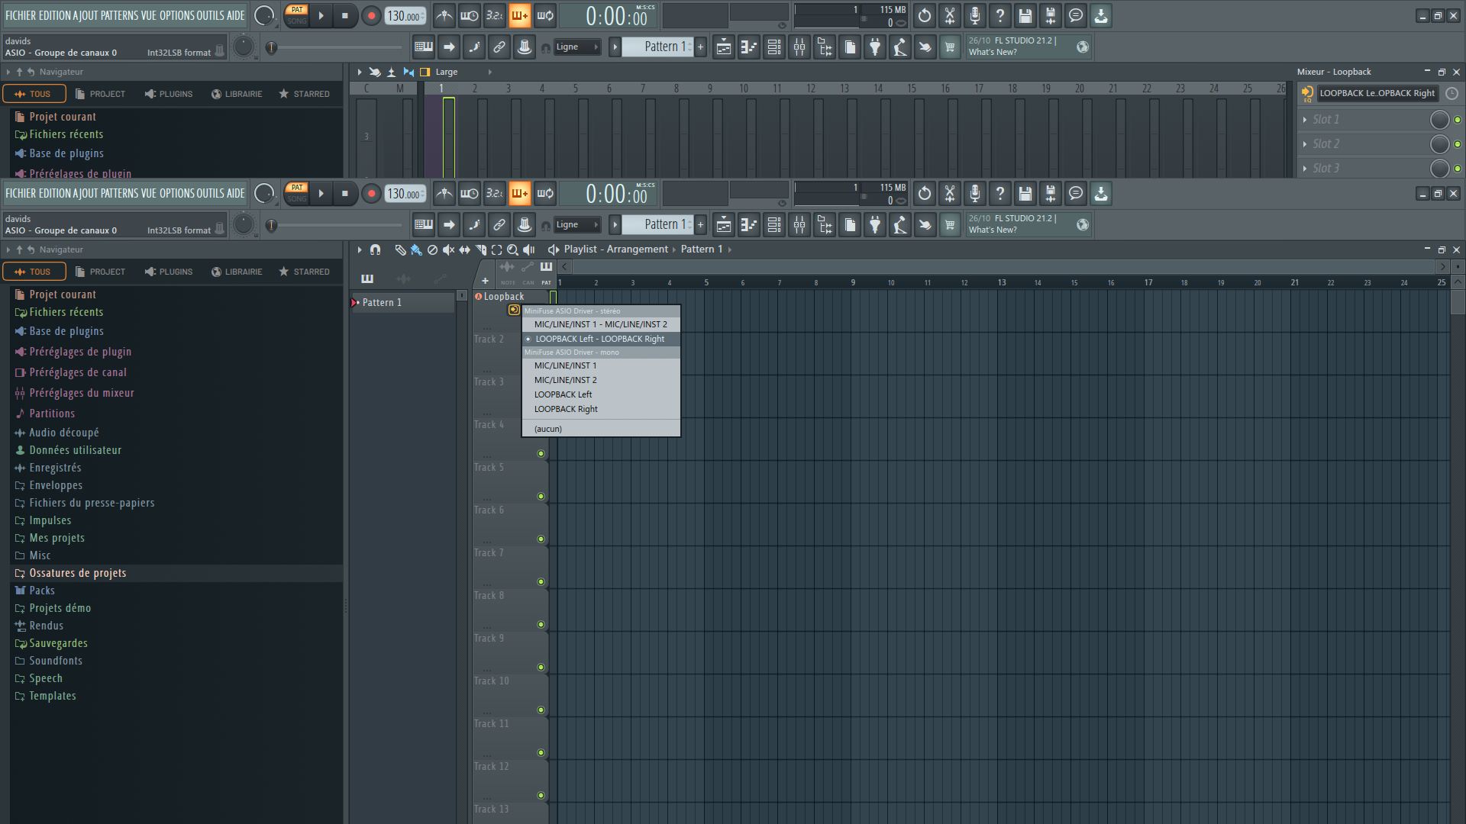Click the Loopback track audio input icon

click(x=514, y=310)
